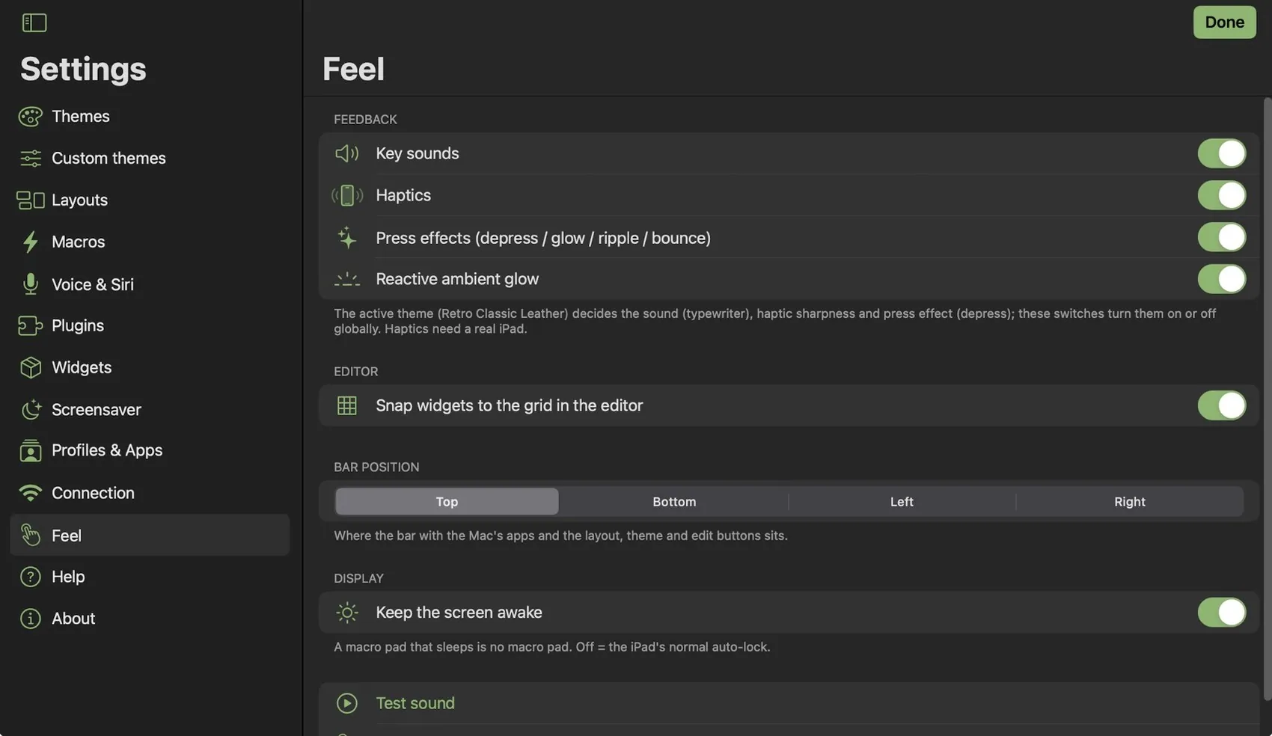Open Layouts in the sidebar
This screenshot has height=736, width=1272.
tap(150, 200)
